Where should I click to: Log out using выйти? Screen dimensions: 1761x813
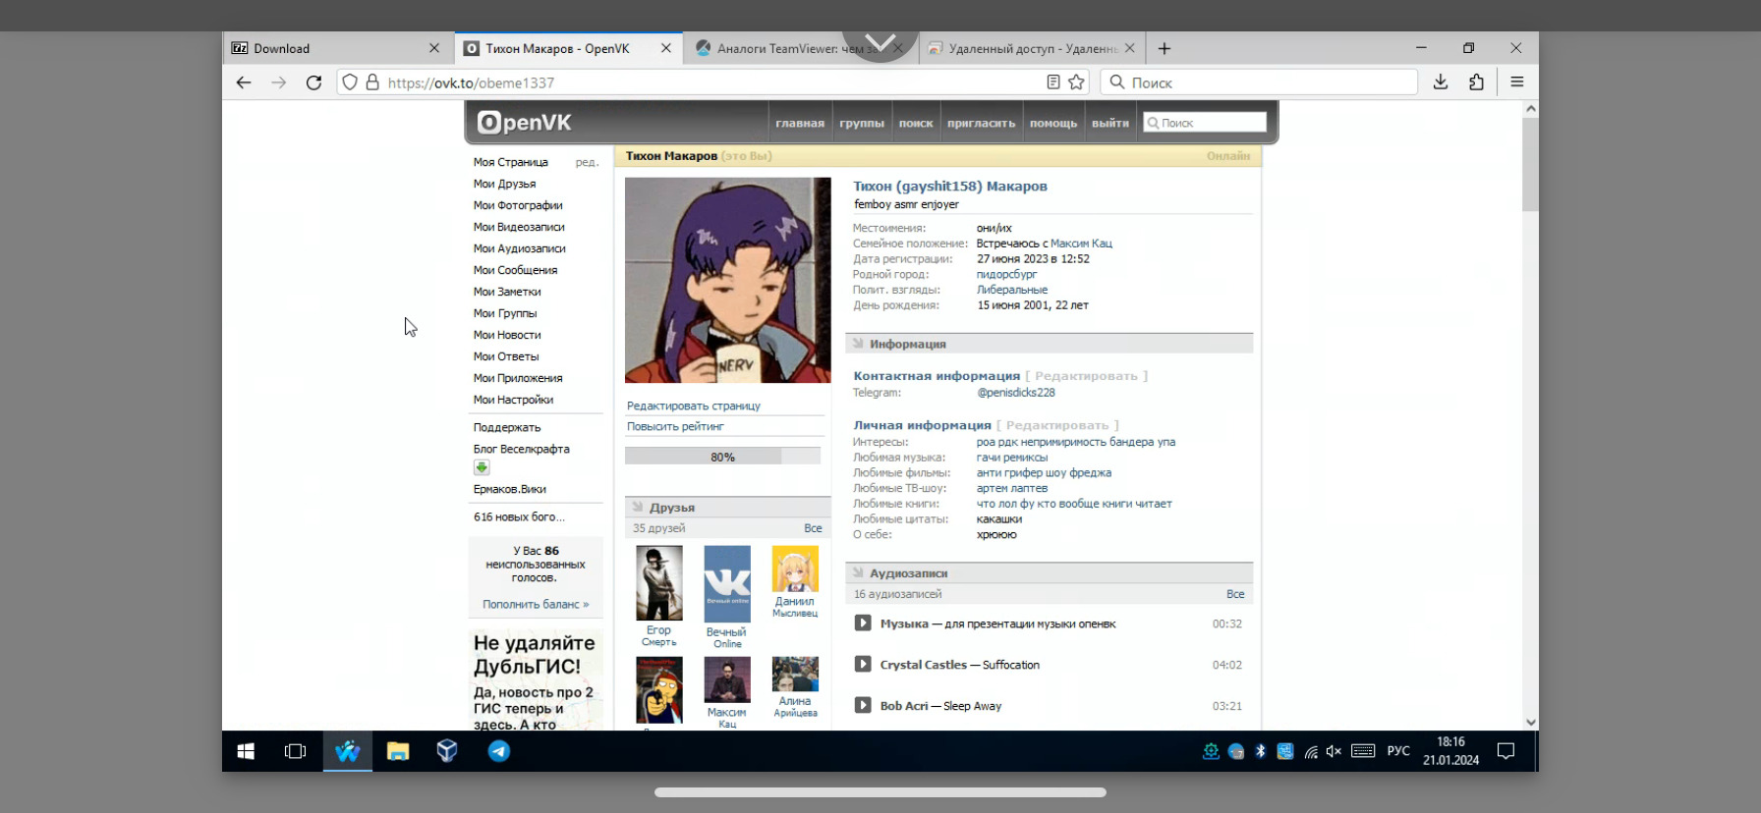pos(1110,124)
